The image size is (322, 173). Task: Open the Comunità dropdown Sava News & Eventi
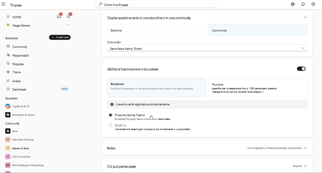click(x=207, y=48)
